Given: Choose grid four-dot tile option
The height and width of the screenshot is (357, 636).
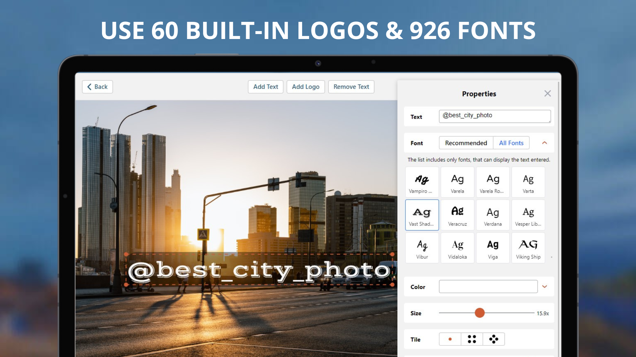Looking at the screenshot, I should pyautogui.click(x=472, y=339).
